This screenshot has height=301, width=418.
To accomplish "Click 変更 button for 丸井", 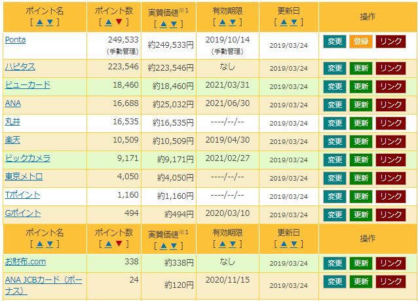I will click(x=335, y=124).
